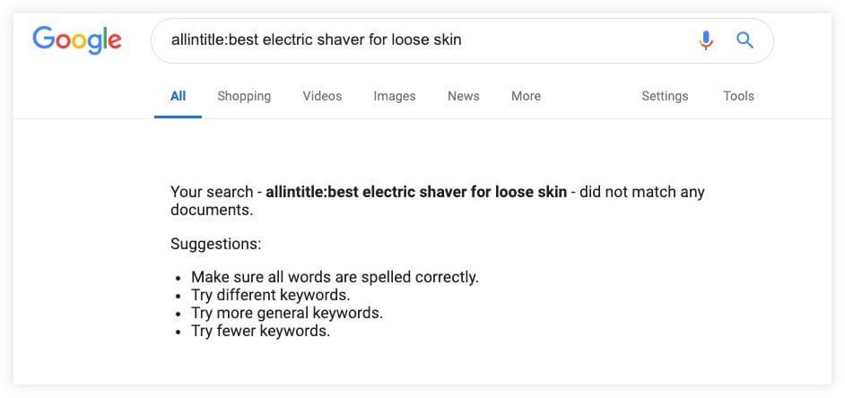Click the 'Suggestions:' heading
The image size is (845, 398).
click(x=216, y=244)
